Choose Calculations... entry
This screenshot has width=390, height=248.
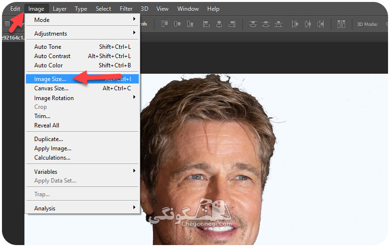pos(82,158)
